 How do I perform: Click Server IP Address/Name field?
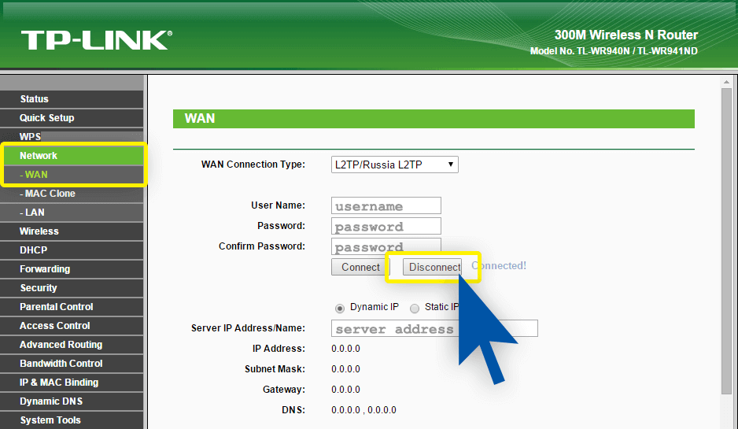pos(434,328)
